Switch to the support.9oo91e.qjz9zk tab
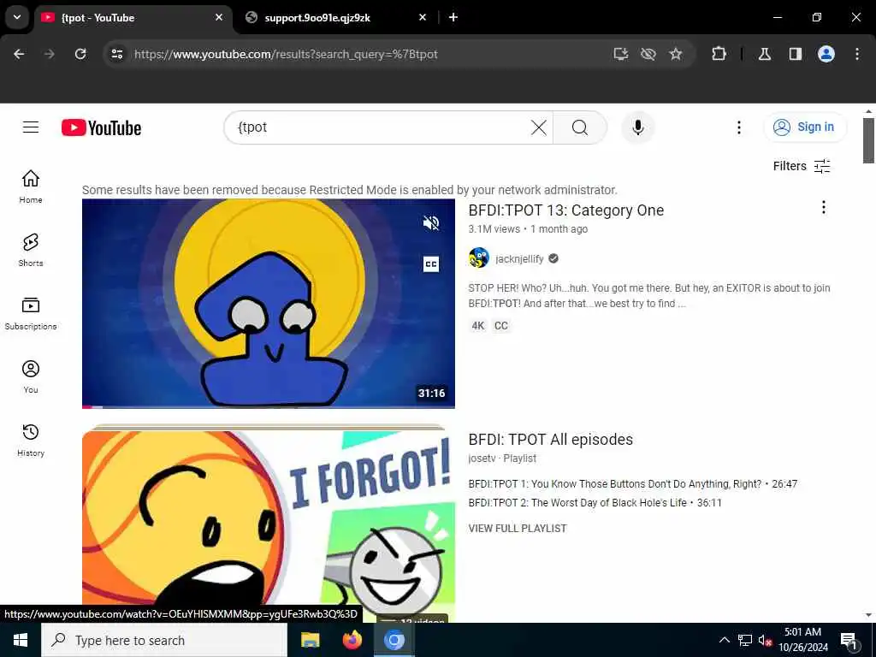The image size is (876, 657). [x=317, y=17]
